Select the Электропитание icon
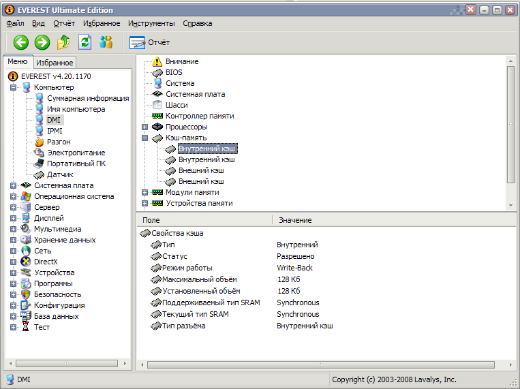This screenshot has height=389, width=520. tap(39, 153)
